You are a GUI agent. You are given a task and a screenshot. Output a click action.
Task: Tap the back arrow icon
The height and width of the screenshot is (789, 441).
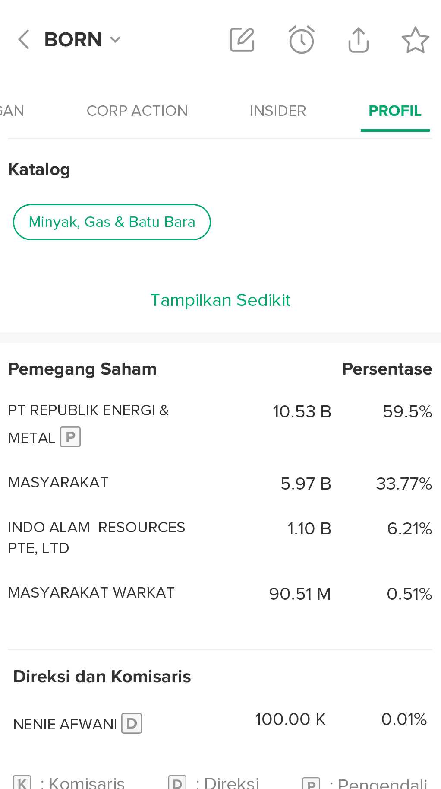click(x=24, y=40)
